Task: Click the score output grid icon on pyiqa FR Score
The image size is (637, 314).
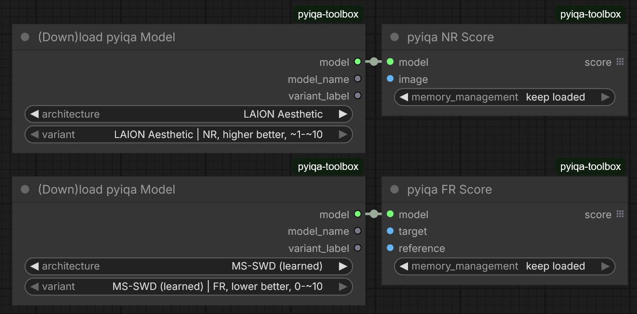Action: coord(620,214)
